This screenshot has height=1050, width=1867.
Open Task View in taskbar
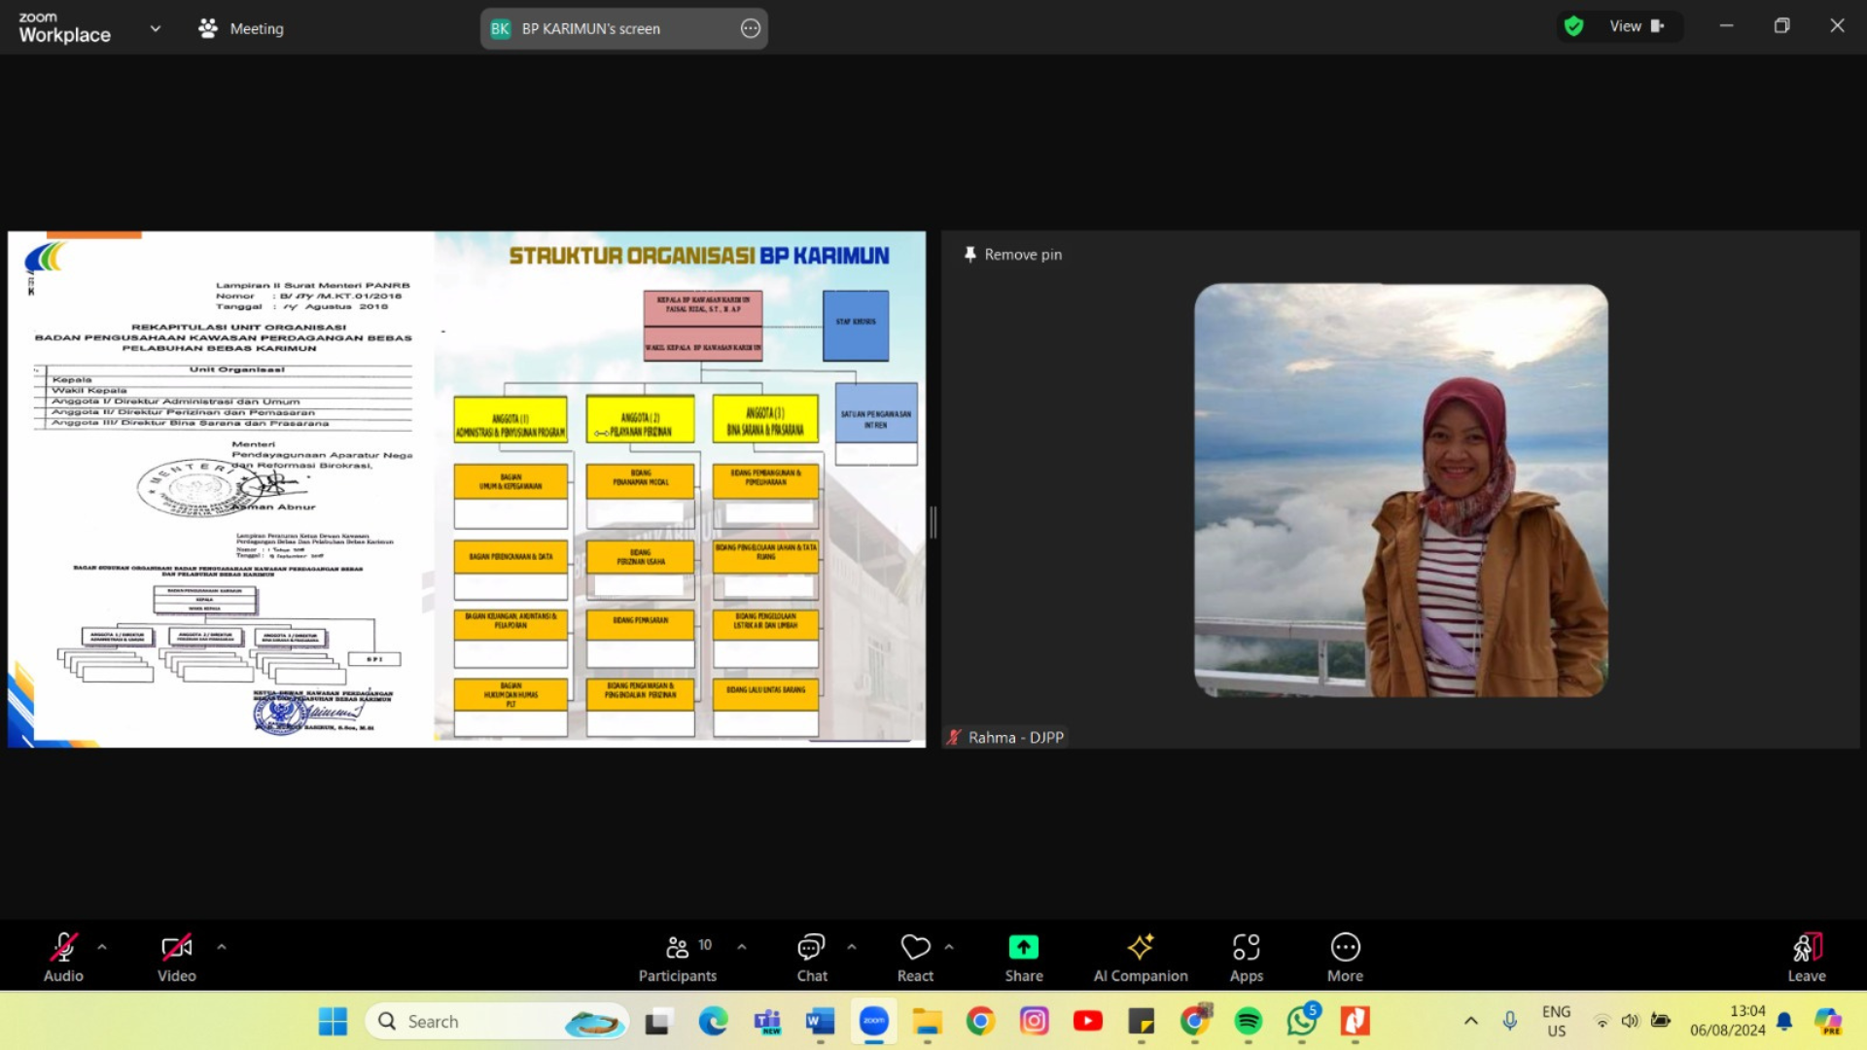pos(657,1021)
